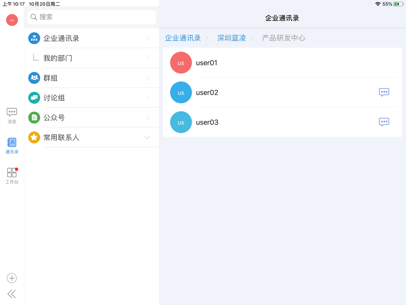Image resolution: width=406 pixels, height=305 pixels.
Task: Open the 企业通讯录 org-chart icon
Action: point(34,38)
